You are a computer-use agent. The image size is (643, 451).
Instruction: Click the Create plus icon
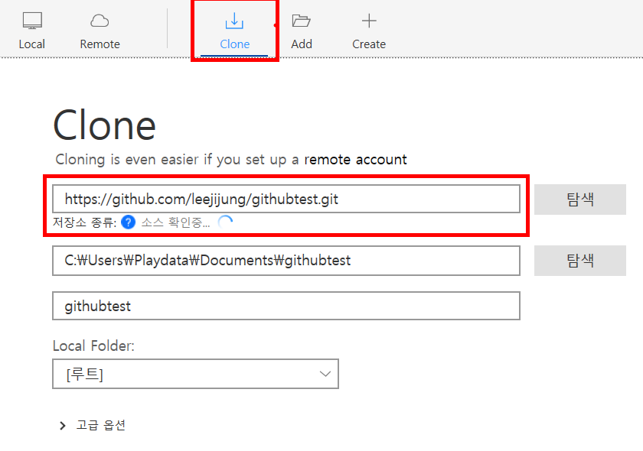[369, 21]
